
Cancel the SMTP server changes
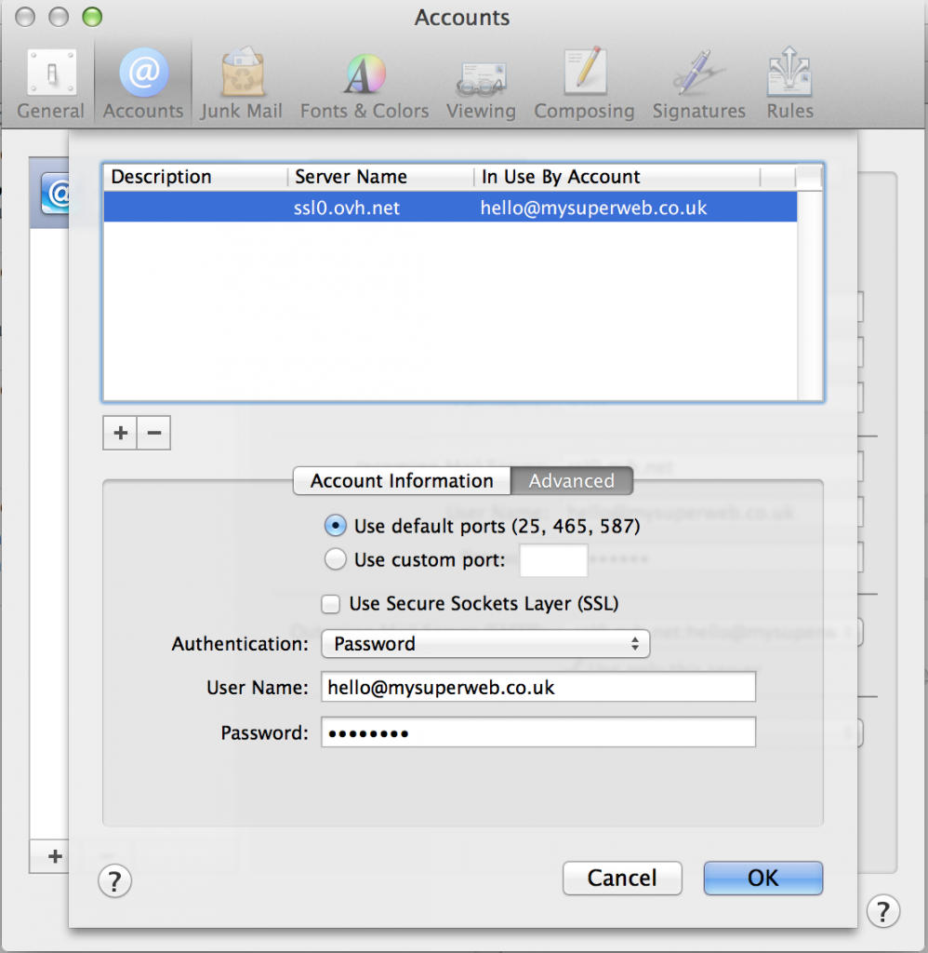[x=622, y=878]
